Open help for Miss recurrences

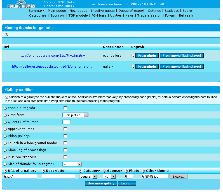click(x=5, y=157)
